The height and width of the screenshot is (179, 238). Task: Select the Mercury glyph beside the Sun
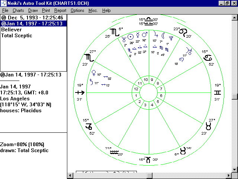click(x=137, y=35)
